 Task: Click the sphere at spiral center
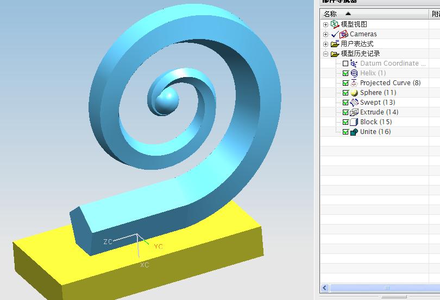(x=167, y=100)
